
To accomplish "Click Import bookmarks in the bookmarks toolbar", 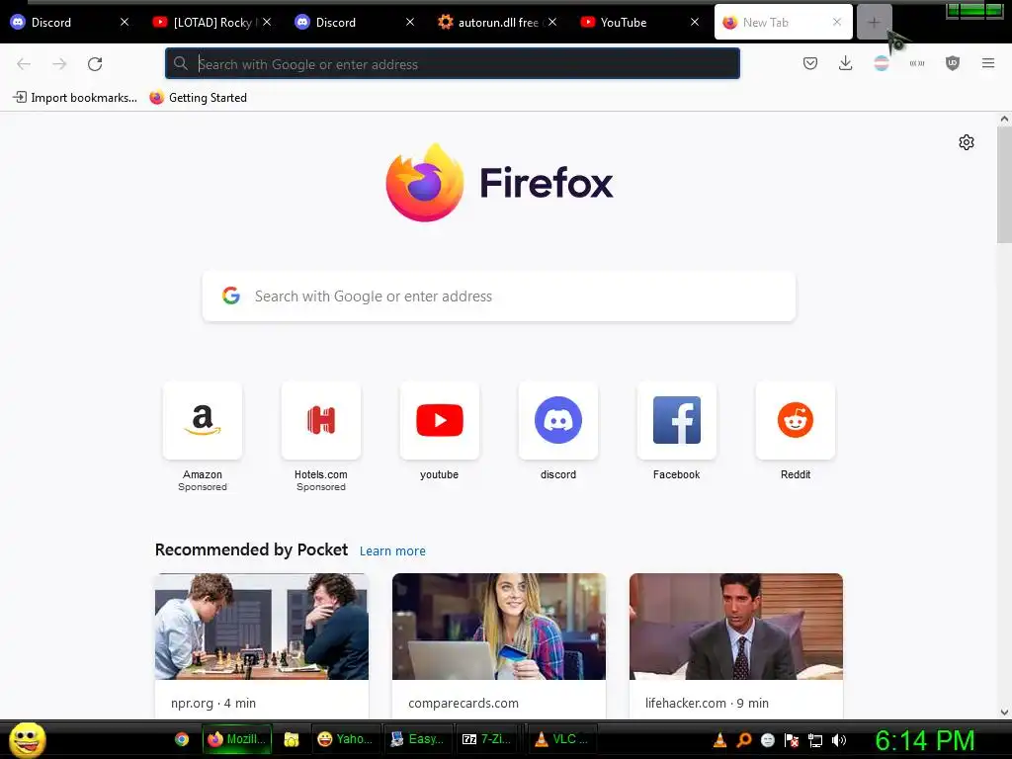I will click(75, 98).
